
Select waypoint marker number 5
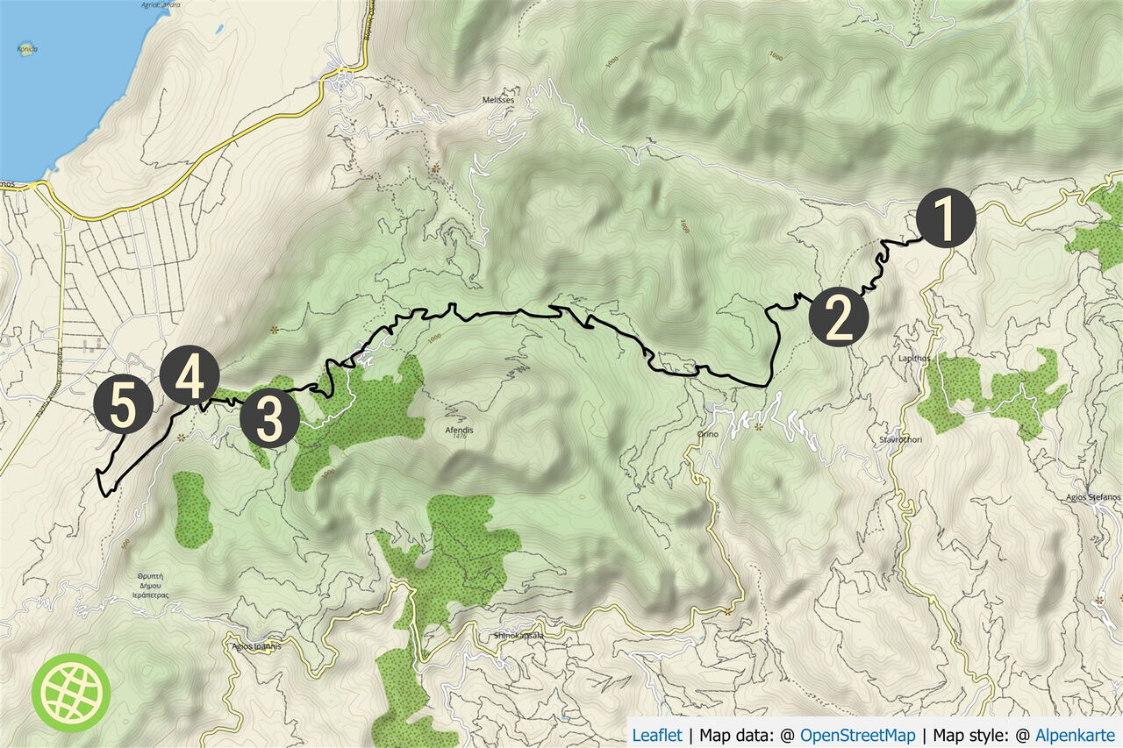coord(123,406)
